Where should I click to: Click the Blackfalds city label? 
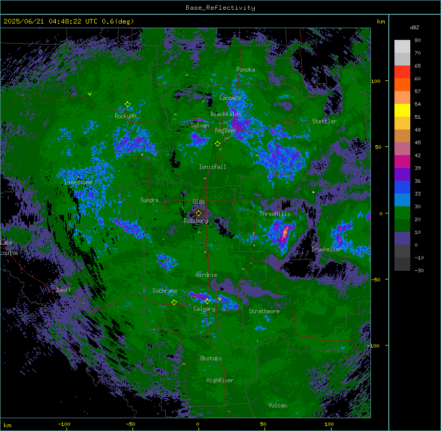(x=226, y=114)
